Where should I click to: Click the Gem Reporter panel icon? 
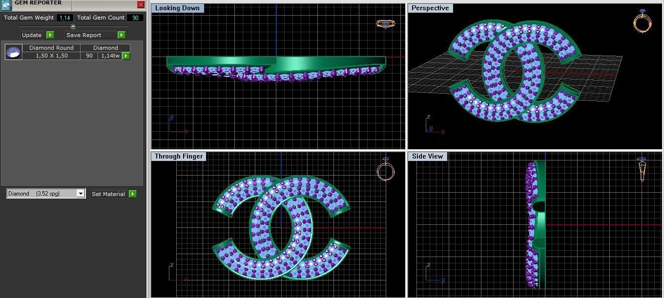pyautogui.click(x=5, y=4)
